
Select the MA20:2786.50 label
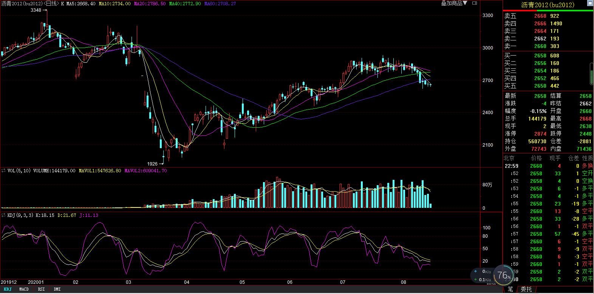click(x=150, y=3)
